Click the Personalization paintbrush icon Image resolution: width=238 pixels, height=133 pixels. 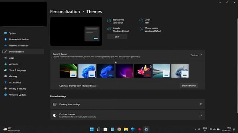pyautogui.click(x=6, y=52)
